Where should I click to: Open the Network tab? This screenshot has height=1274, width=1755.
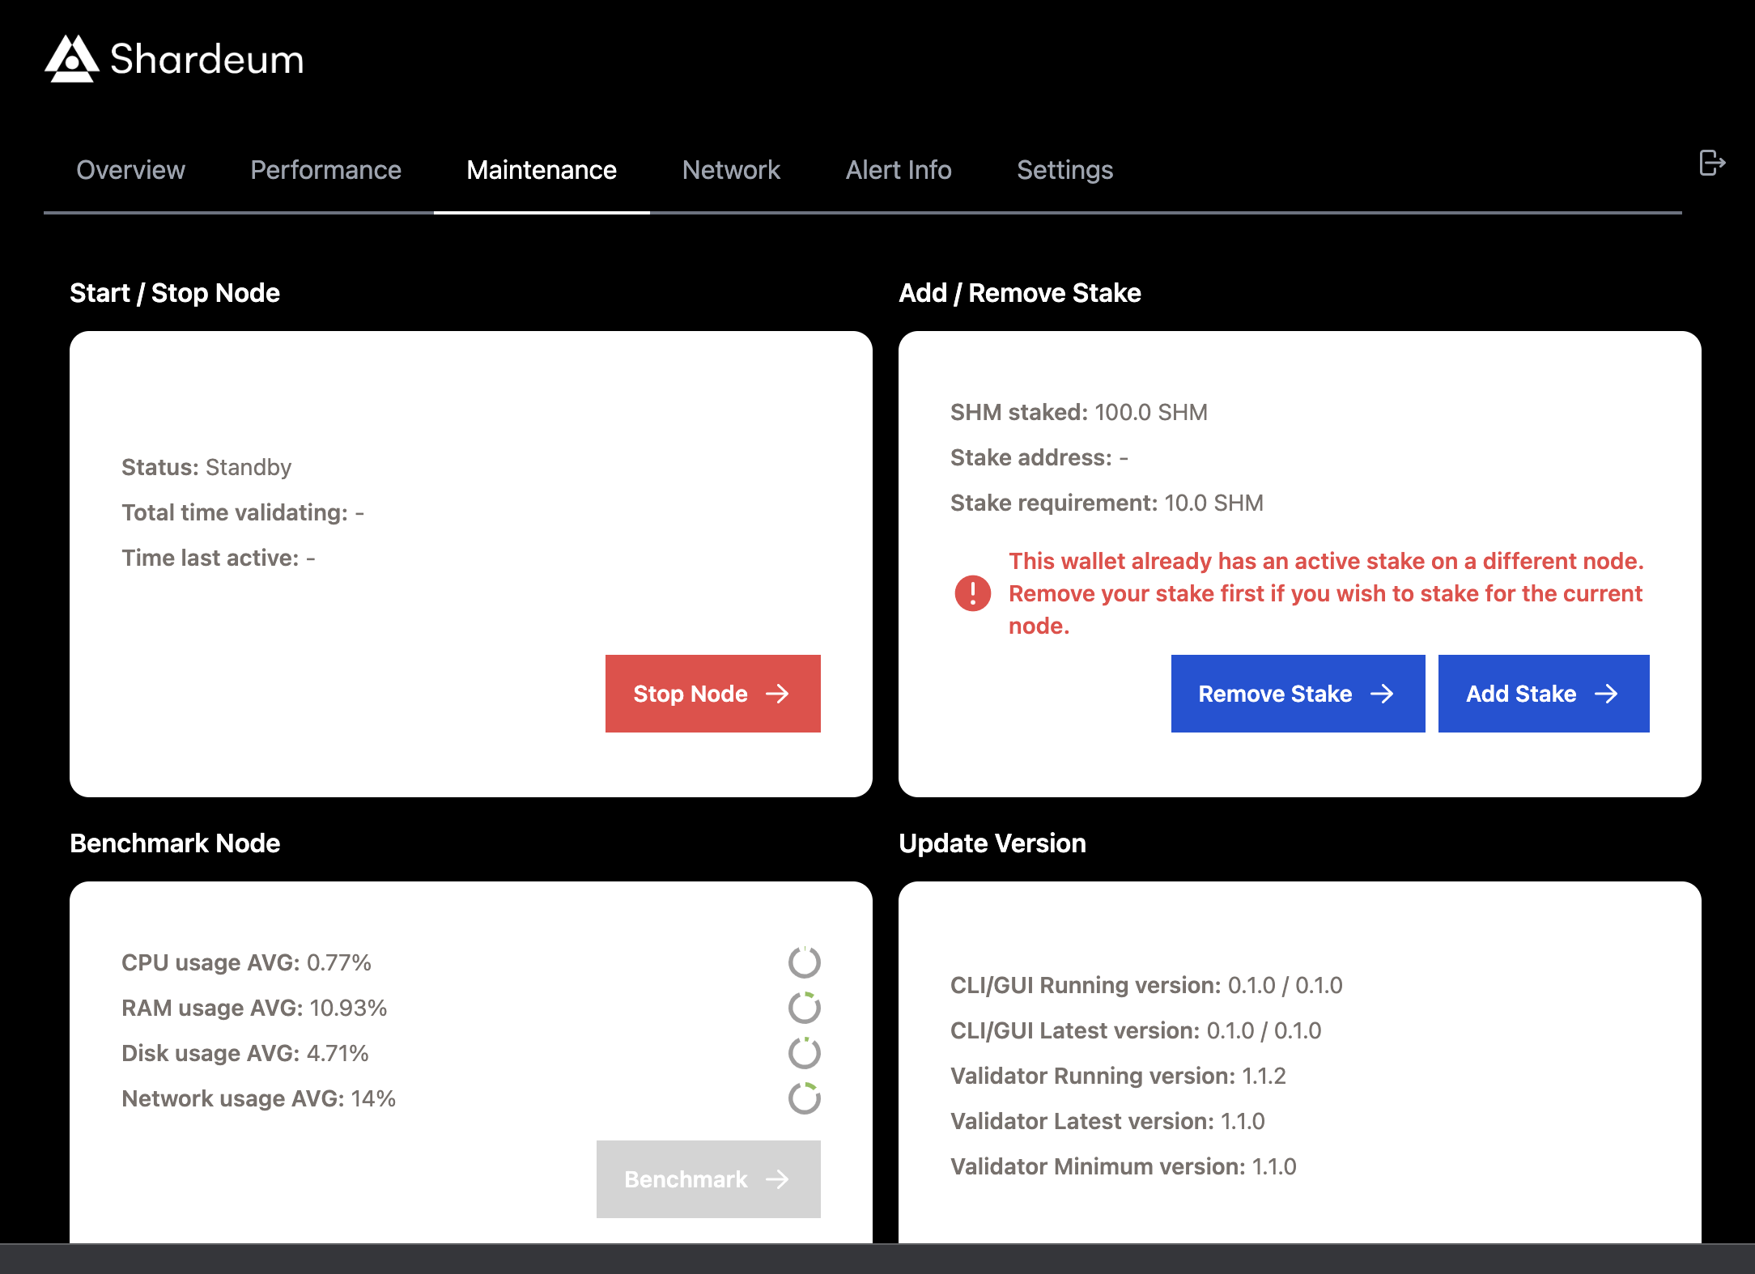click(x=730, y=170)
